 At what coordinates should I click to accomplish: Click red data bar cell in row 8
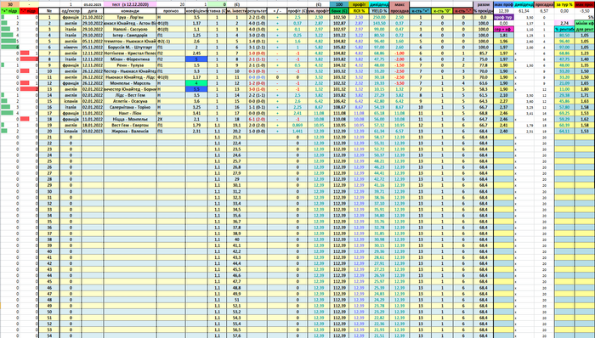[29, 59]
